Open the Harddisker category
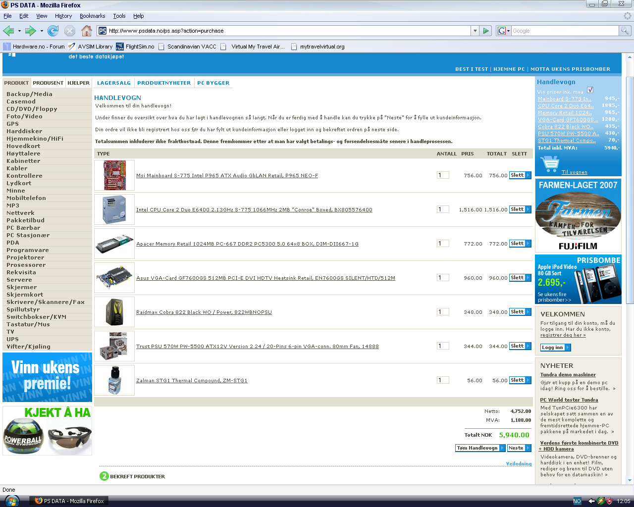 [x=24, y=131]
